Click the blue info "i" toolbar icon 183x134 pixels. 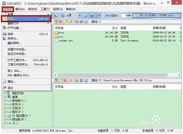pyautogui.click(x=85, y=15)
